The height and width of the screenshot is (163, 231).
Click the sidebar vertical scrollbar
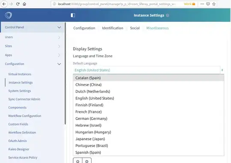[x=65, y=74]
